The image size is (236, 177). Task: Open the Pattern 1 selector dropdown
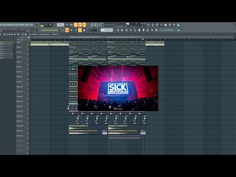(107, 30)
